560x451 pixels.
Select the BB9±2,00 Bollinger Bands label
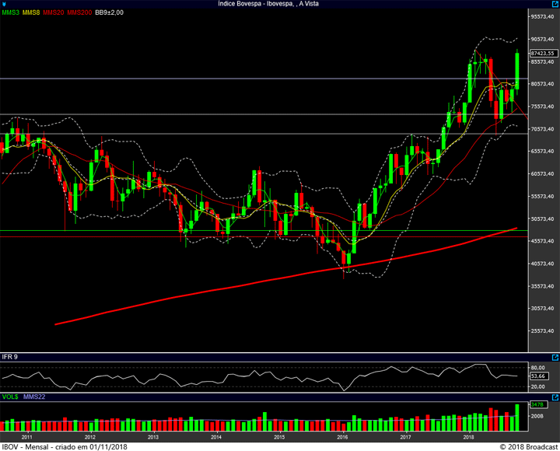click(x=110, y=12)
